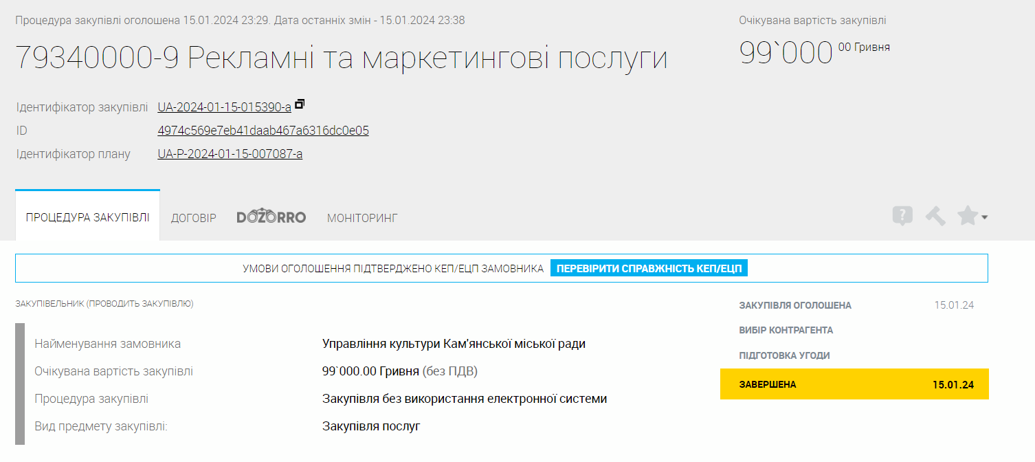Open the DOZORRO logo tab
This screenshot has width=1035, height=462.
(271, 217)
